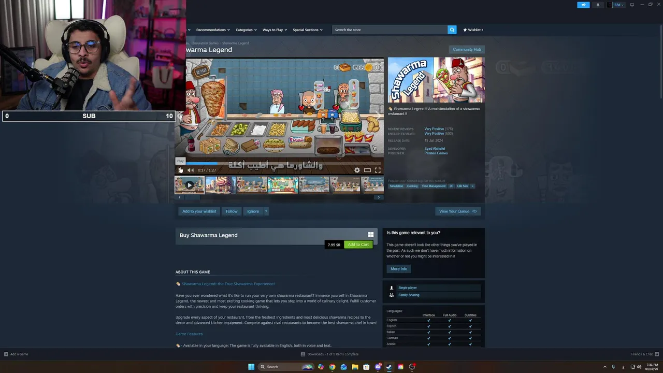Screen dimensions: 663x373
Task: Click OBS icon in taskbar
Action: (x=412, y=367)
